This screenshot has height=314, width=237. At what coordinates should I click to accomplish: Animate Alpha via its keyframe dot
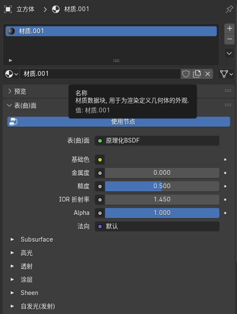pos(225,213)
